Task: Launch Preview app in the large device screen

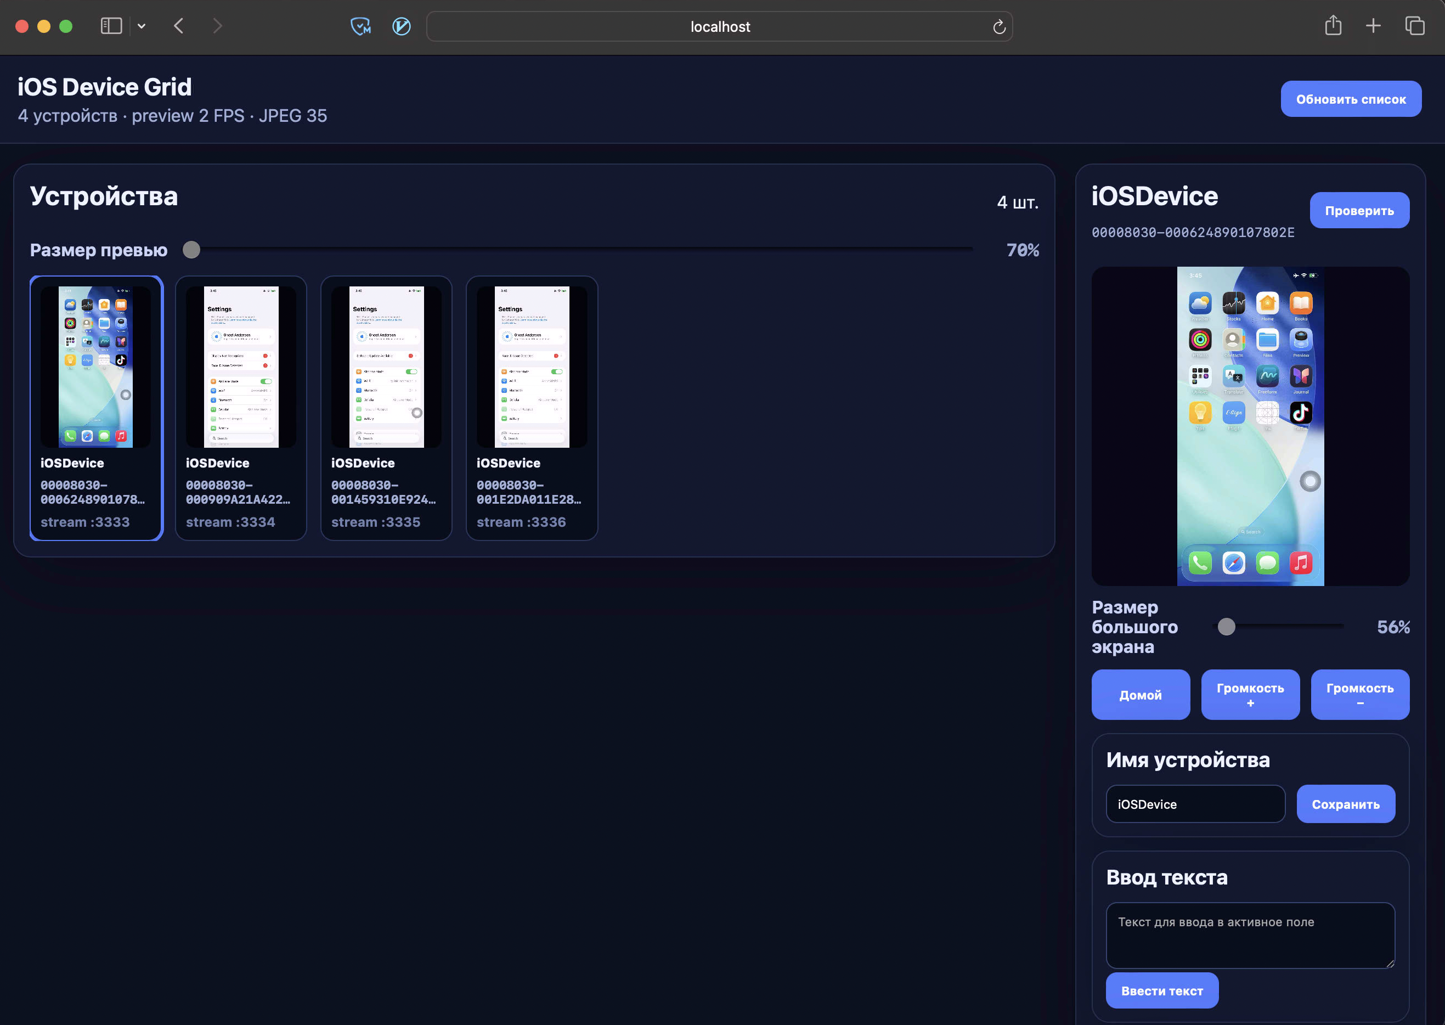Action: click(1301, 340)
